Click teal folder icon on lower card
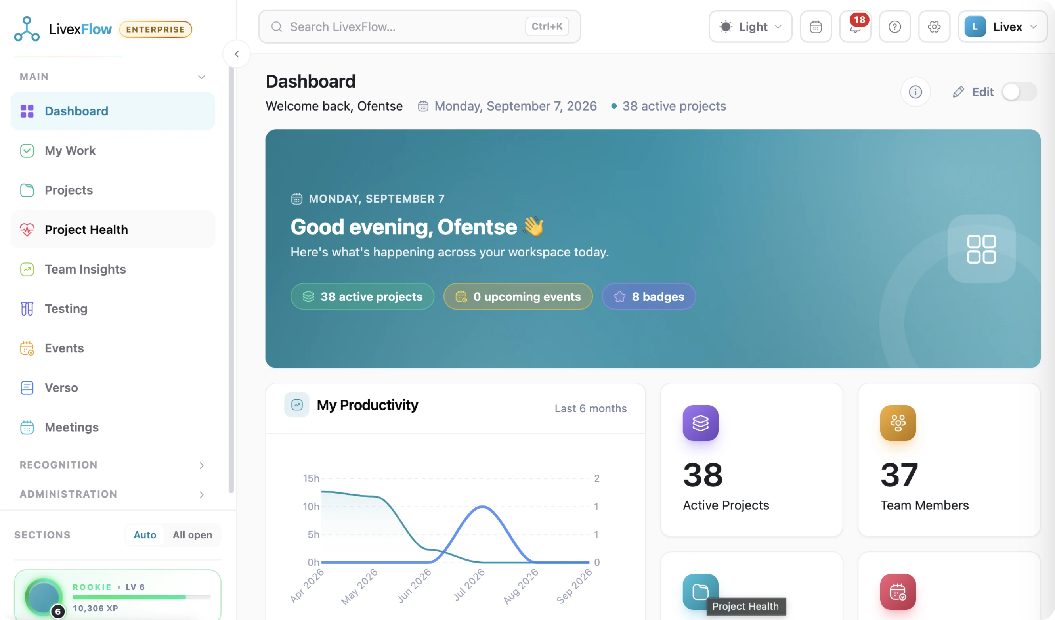The image size is (1055, 620). tap(700, 591)
